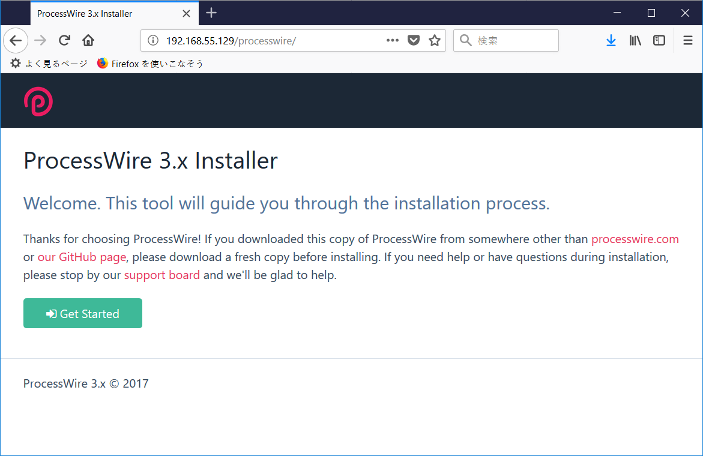Click the tracking protection shield icon
This screenshot has width=703, height=456.
point(414,40)
